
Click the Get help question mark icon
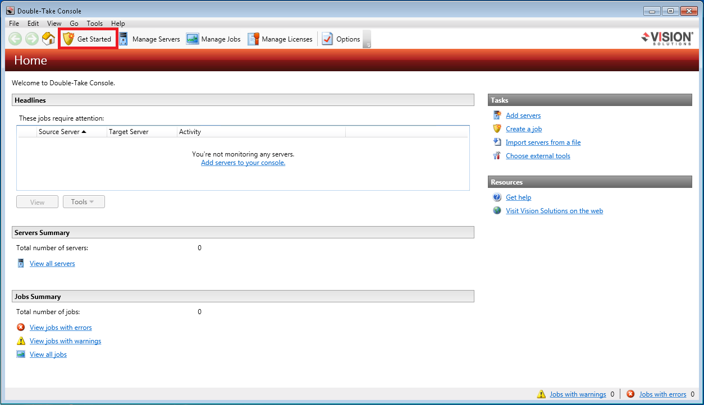497,197
